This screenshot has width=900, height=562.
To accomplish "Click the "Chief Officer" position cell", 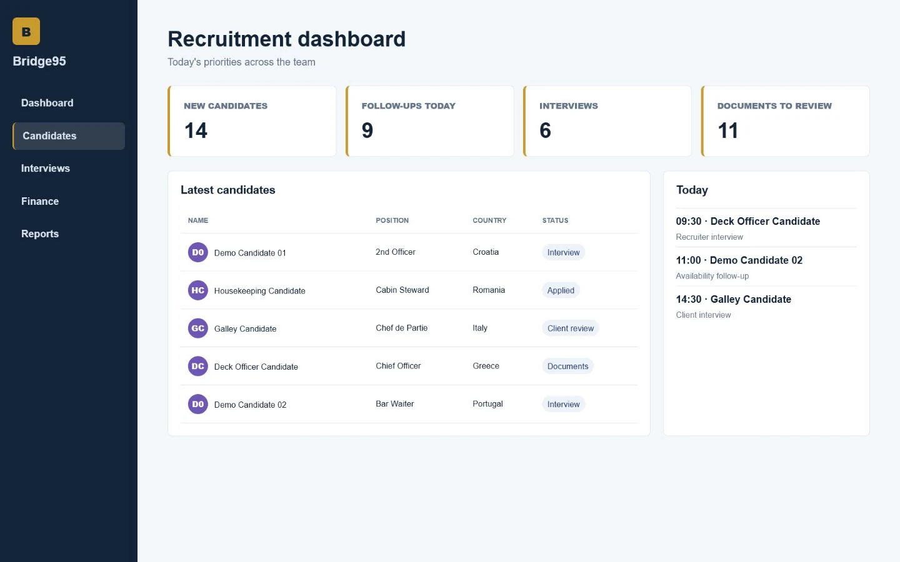I will point(398,366).
